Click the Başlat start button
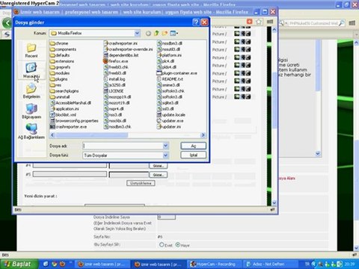This screenshot has height=269, width=359. (19, 264)
